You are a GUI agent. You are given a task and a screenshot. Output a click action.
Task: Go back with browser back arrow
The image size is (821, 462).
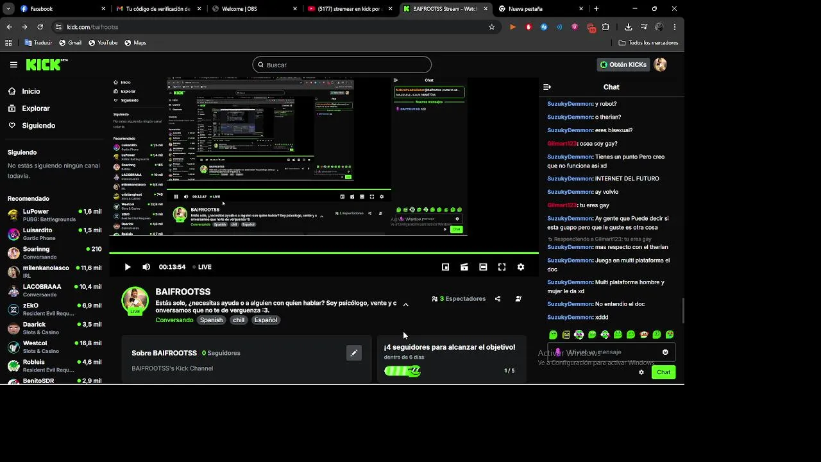pos(9,27)
